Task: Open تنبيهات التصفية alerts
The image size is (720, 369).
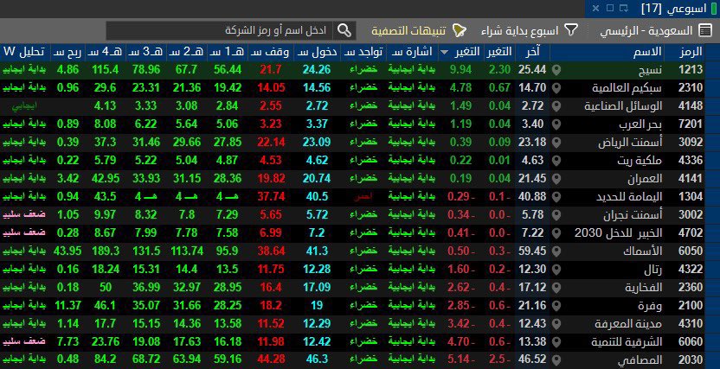Action: 409,31
